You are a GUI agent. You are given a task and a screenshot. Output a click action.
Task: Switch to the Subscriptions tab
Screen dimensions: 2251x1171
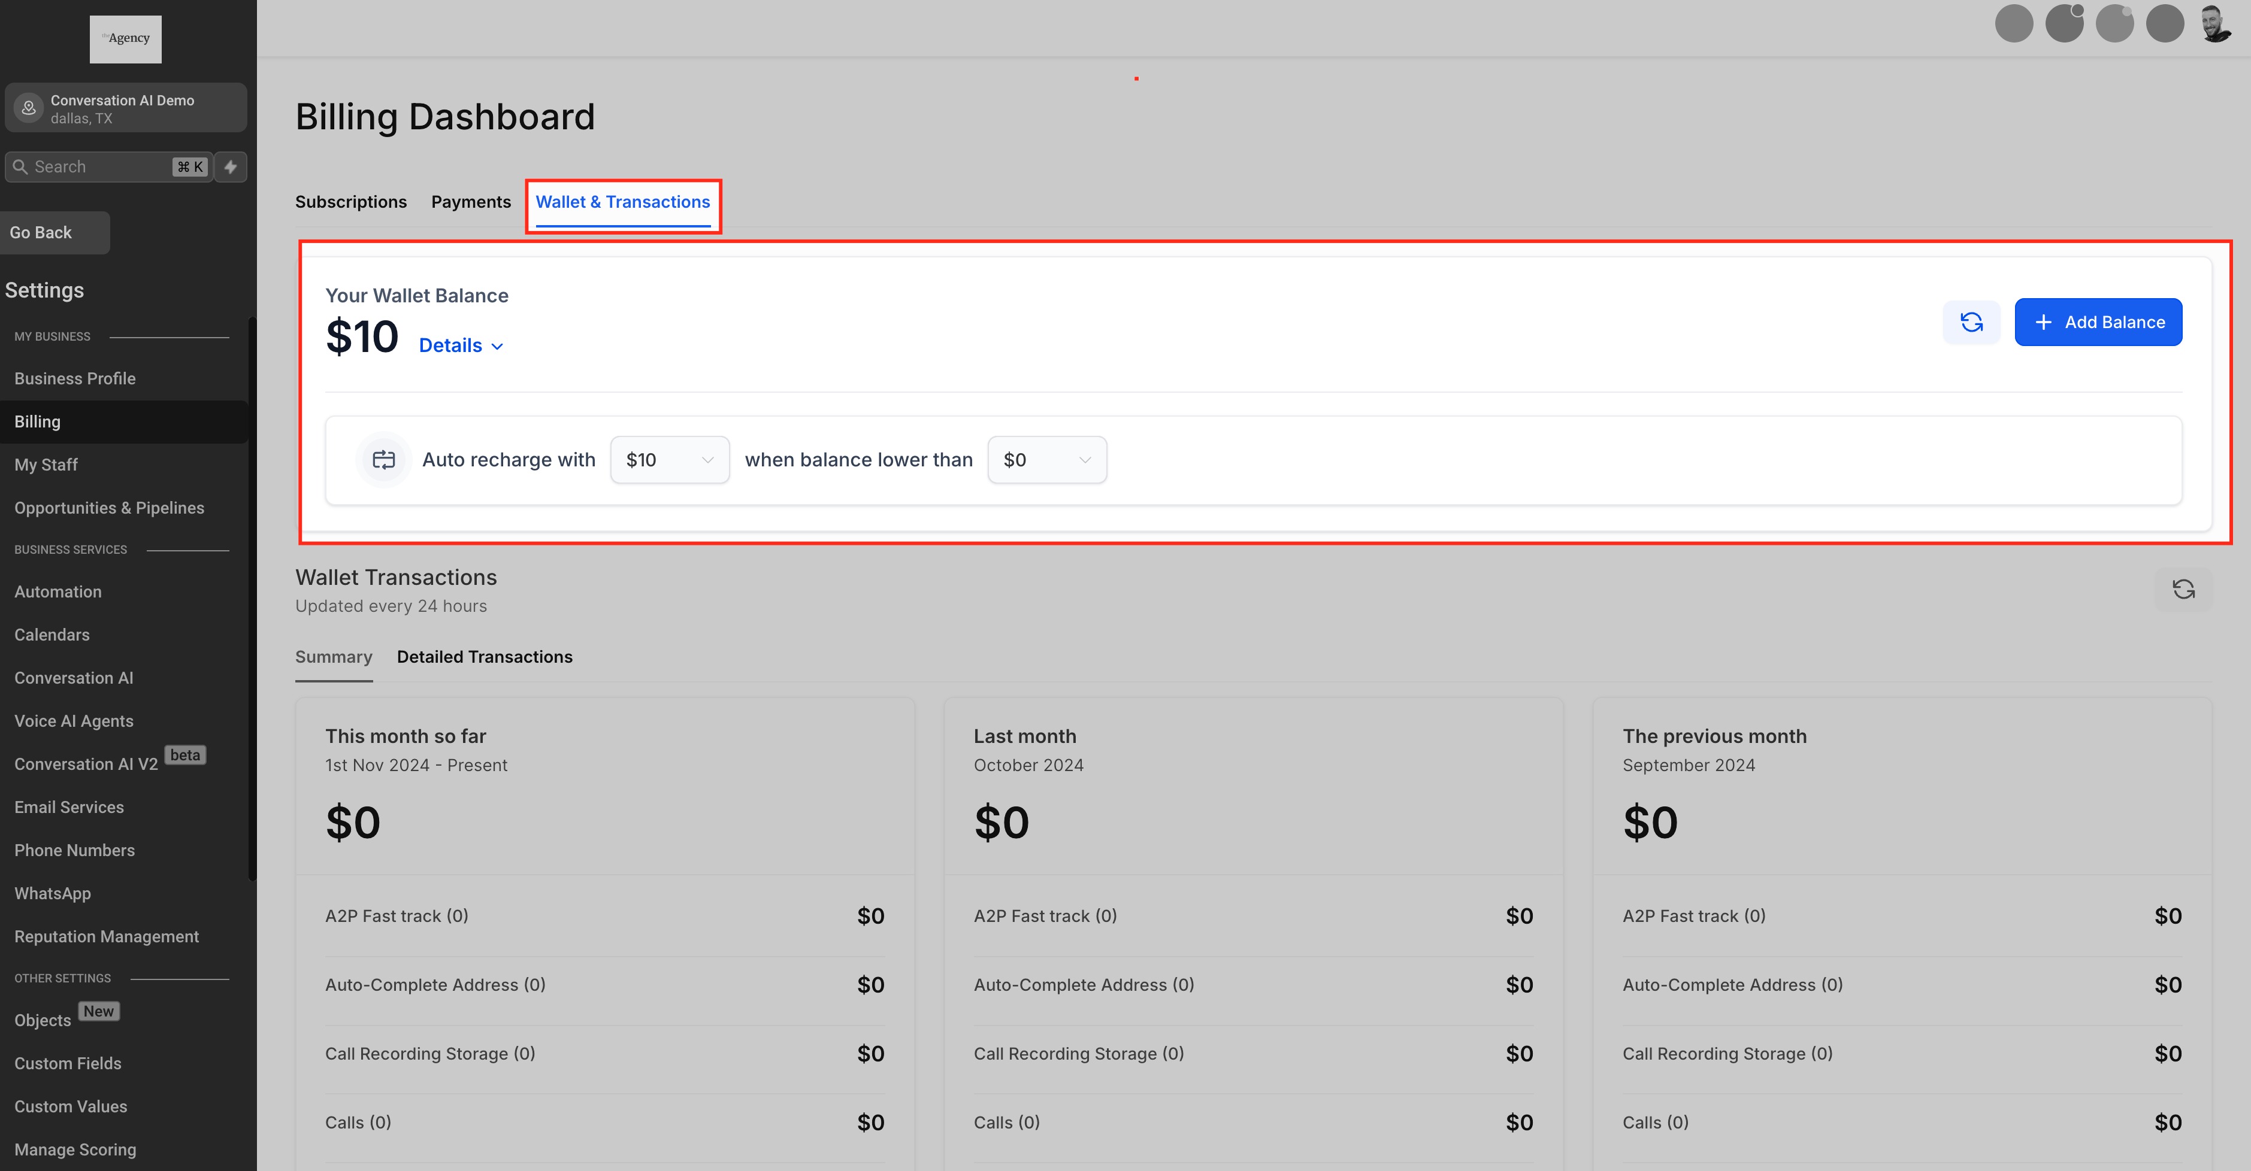click(x=350, y=202)
